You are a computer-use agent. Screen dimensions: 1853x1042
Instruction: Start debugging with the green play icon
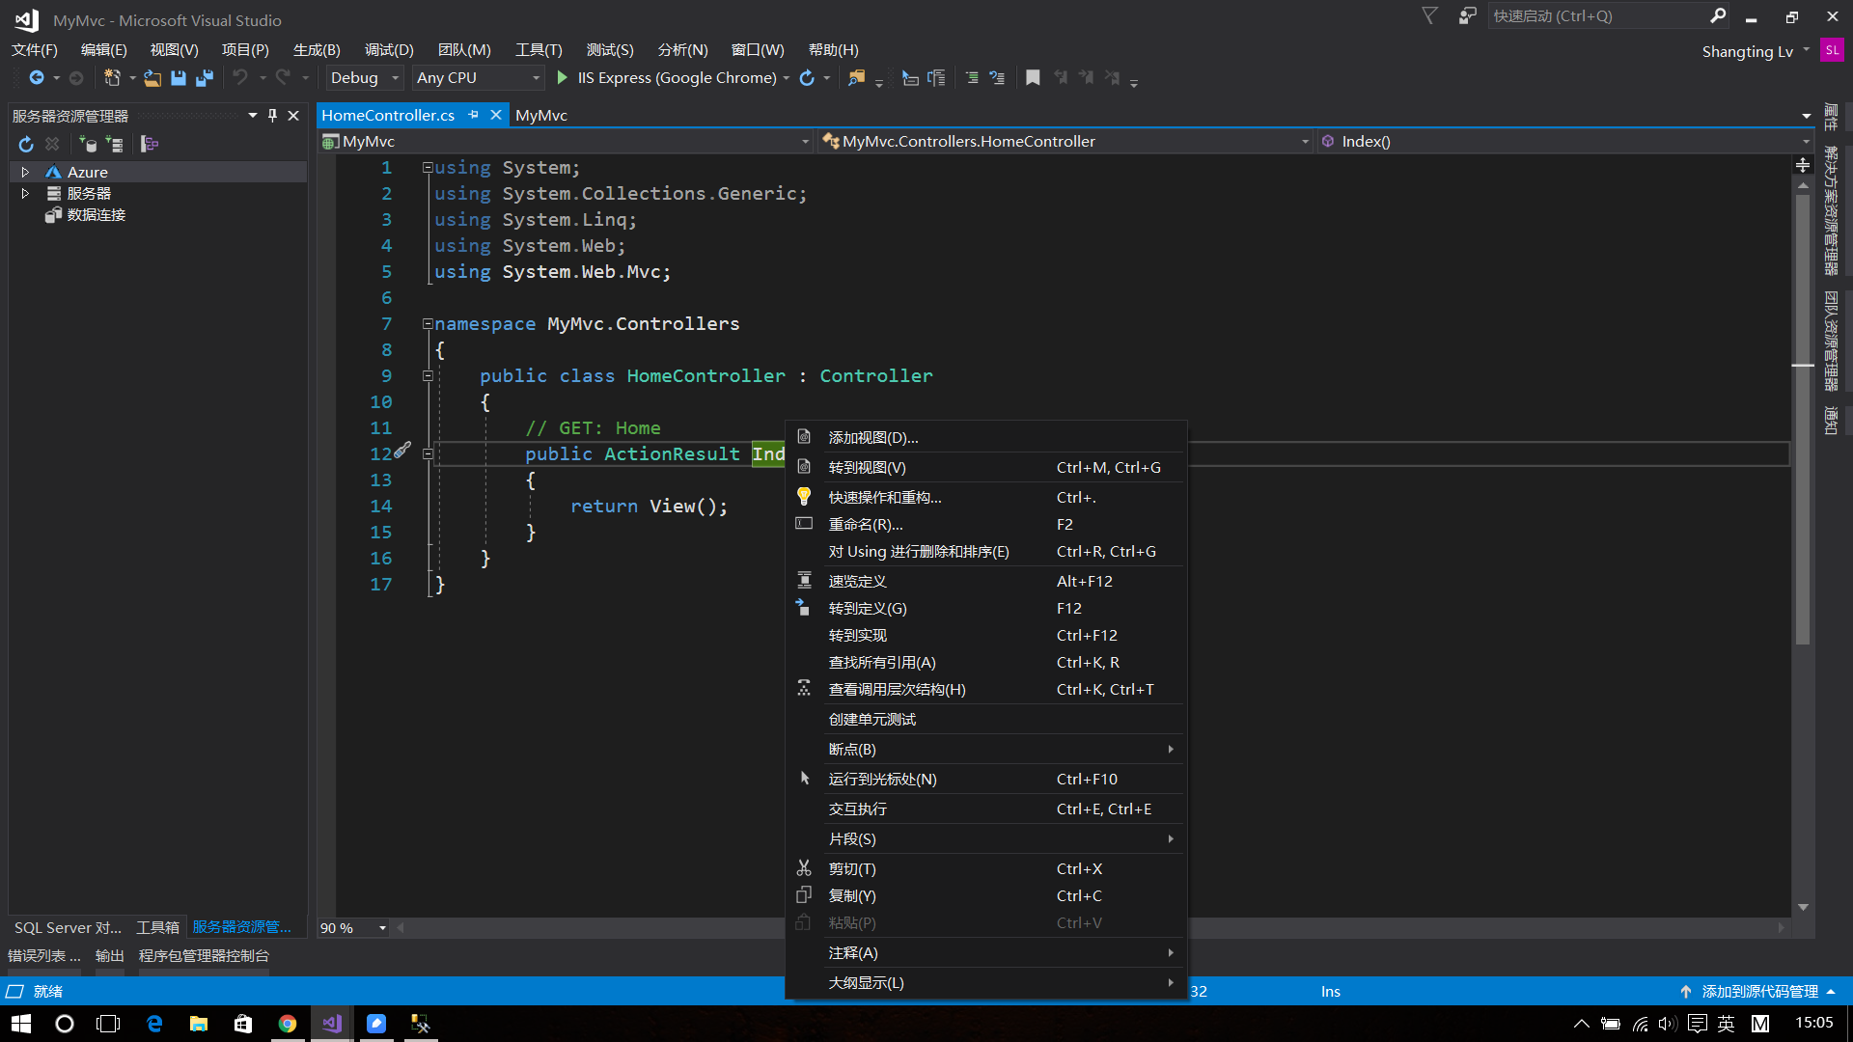(x=562, y=77)
